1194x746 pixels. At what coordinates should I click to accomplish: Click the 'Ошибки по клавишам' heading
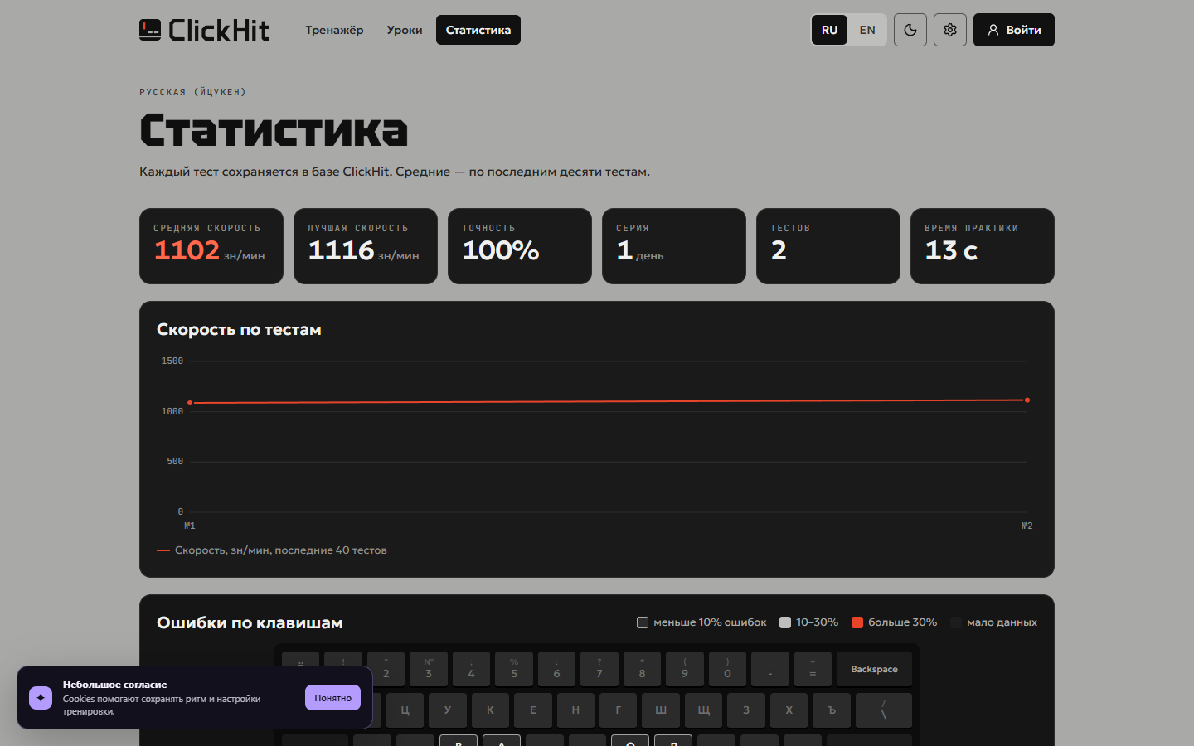coord(250,622)
